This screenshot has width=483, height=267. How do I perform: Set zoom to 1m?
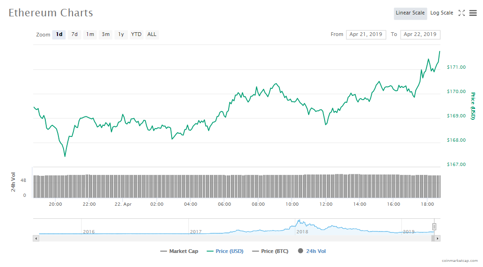point(90,35)
